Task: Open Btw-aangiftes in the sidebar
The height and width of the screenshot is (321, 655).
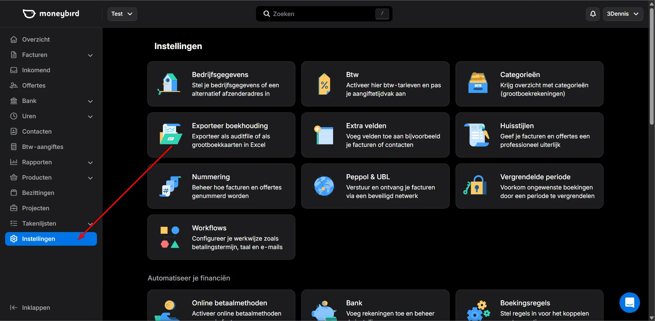Action: tap(43, 147)
